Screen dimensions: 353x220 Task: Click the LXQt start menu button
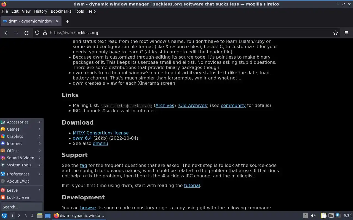click(4, 216)
